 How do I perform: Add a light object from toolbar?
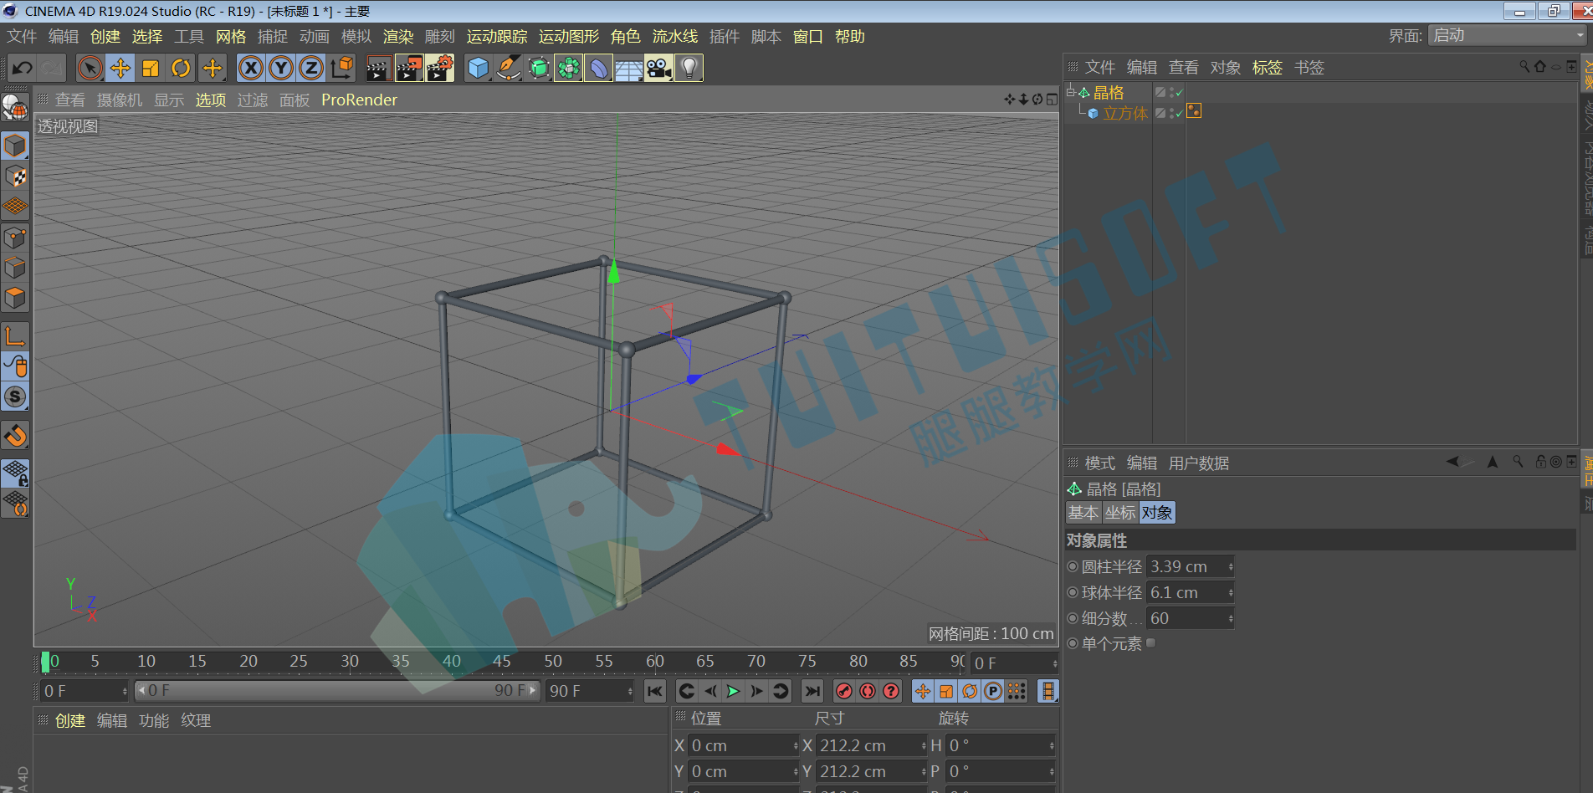tap(689, 69)
